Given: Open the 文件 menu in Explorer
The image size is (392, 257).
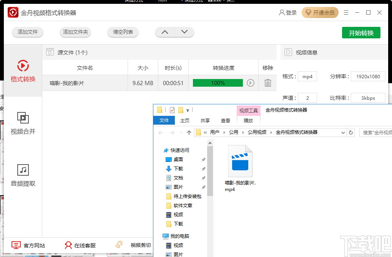Looking at the screenshot, I should [x=164, y=120].
